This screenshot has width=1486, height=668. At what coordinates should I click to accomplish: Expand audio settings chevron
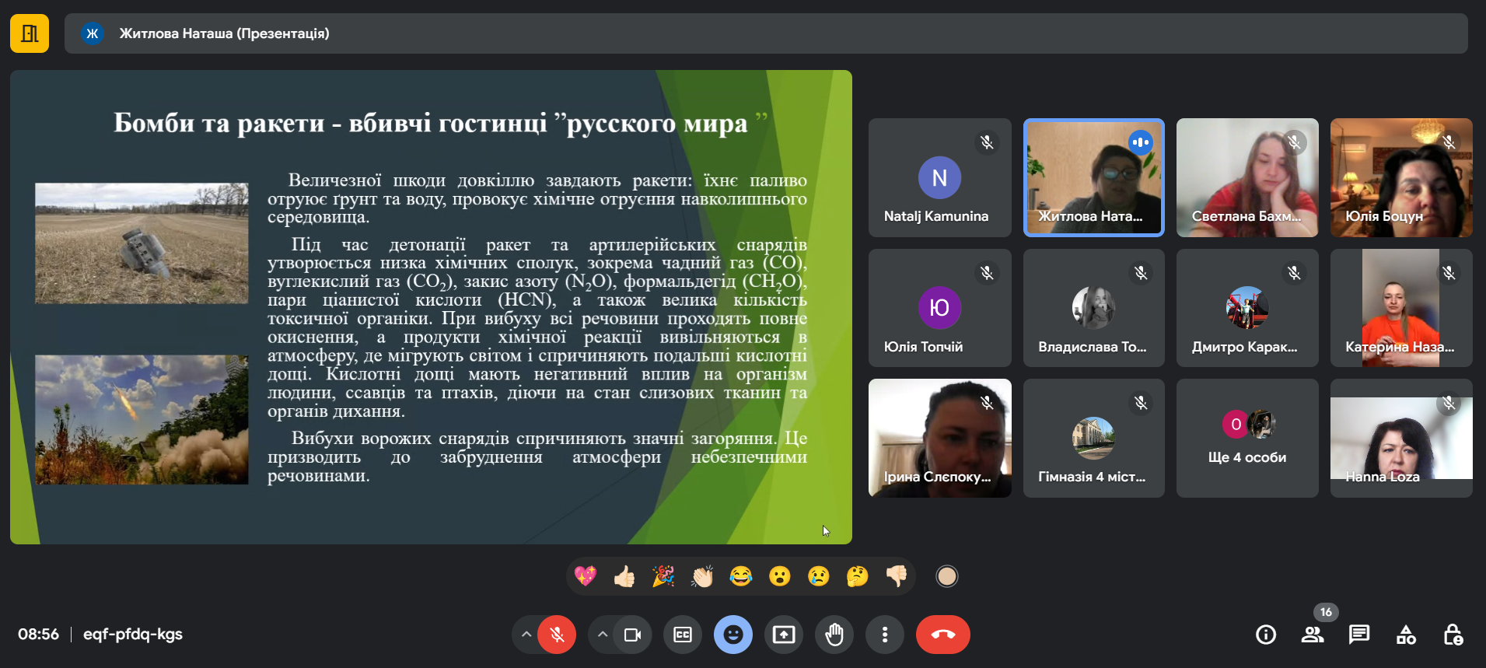pos(526,635)
